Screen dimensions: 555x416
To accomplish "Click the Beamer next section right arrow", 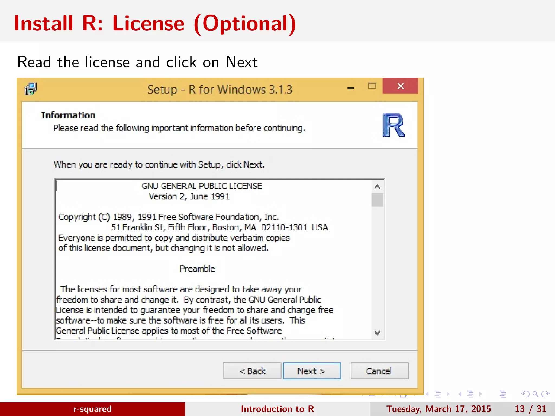I will 481,394.
